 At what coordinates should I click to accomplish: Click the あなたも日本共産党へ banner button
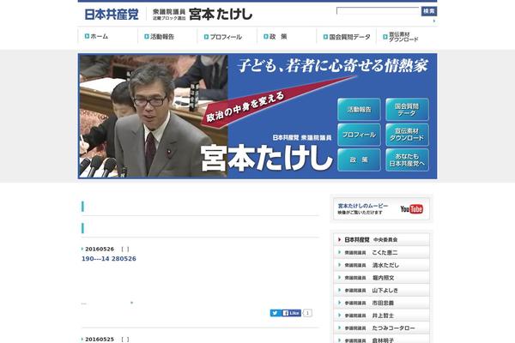point(407,159)
